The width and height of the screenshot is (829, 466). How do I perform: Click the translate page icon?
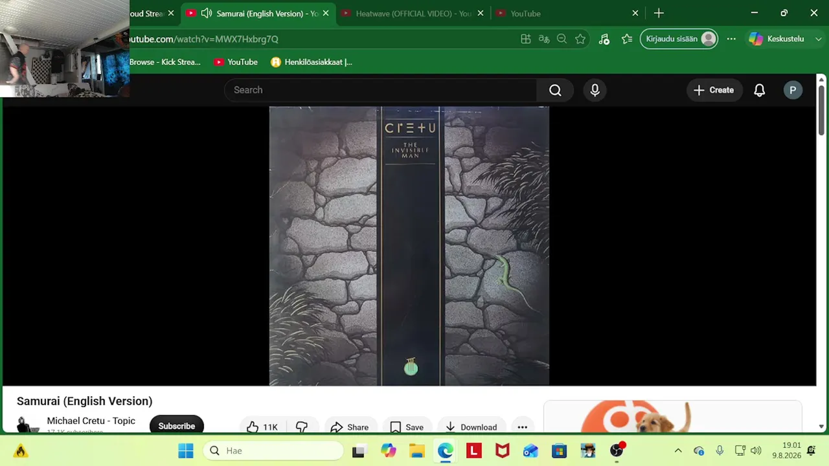tap(544, 39)
